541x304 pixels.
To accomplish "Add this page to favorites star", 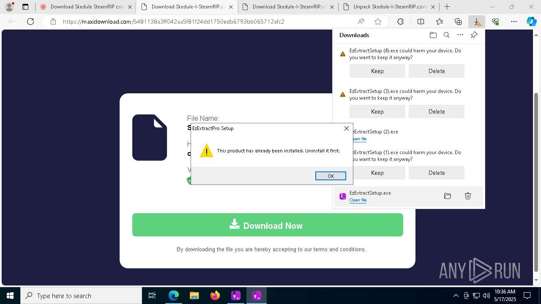I will (378, 22).
